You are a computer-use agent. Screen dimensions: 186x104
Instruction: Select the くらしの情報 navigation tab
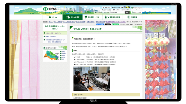[72, 17]
